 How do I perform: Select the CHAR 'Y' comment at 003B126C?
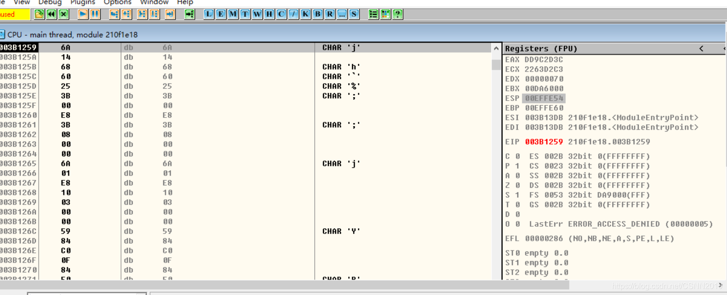tap(341, 231)
